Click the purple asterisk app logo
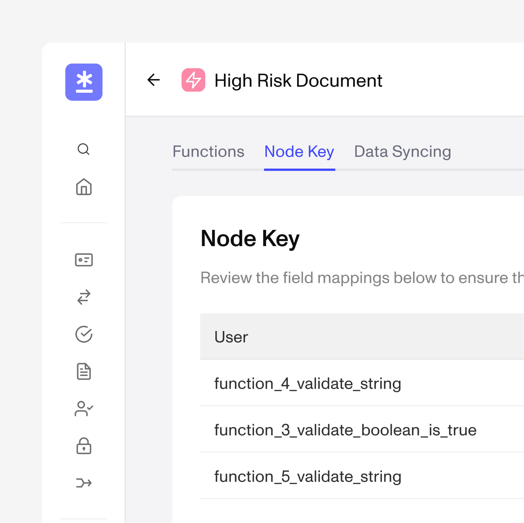 click(x=84, y=82)
